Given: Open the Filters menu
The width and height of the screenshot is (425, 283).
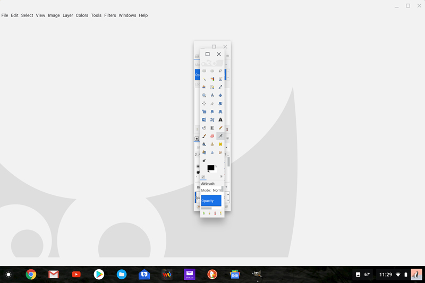Looking at the screenshot, I should [110, 15].
